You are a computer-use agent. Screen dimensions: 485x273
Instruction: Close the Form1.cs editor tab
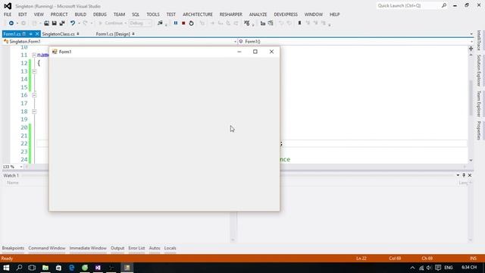37,34
